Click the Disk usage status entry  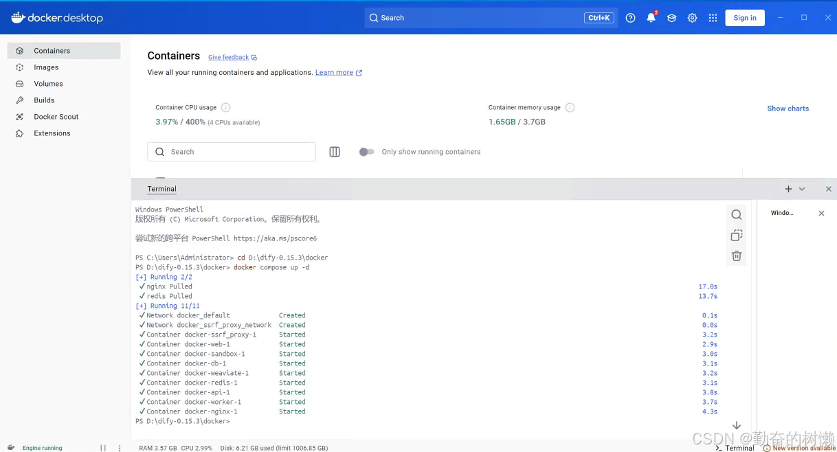(274, 448)
